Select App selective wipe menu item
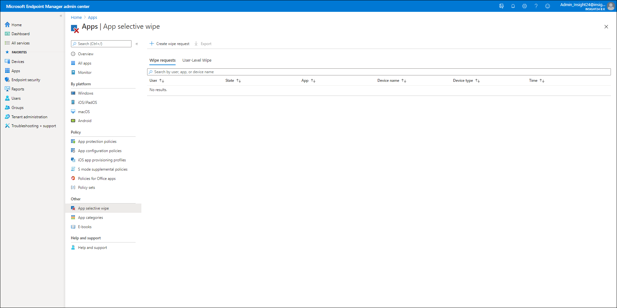Image resolution: width=617 pixels, height=308 pixels. 103,208
